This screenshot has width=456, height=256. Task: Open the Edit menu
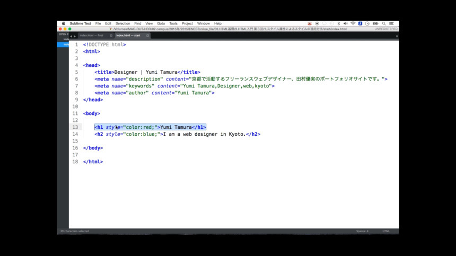point(108,23)
